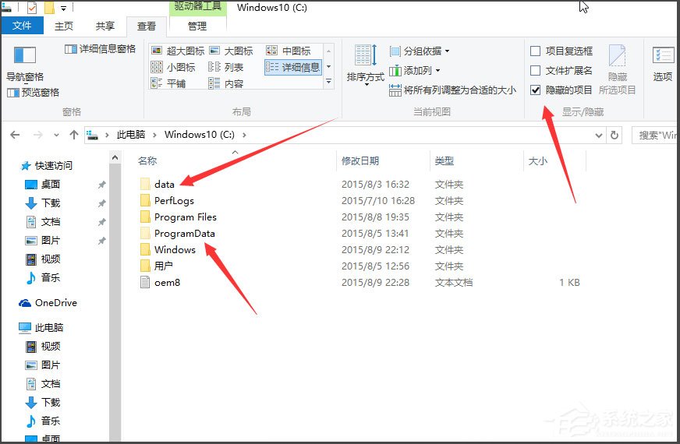Switch to the Share tab
The height and width of the screenshot is (444, 680).
tap(105, 26)
